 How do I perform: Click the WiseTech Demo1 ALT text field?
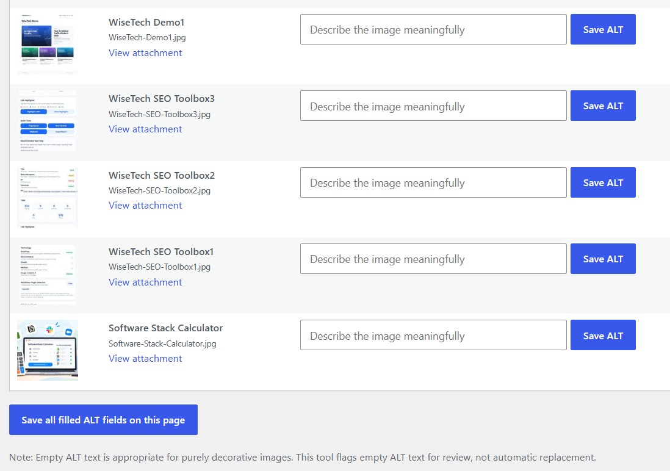433,29
